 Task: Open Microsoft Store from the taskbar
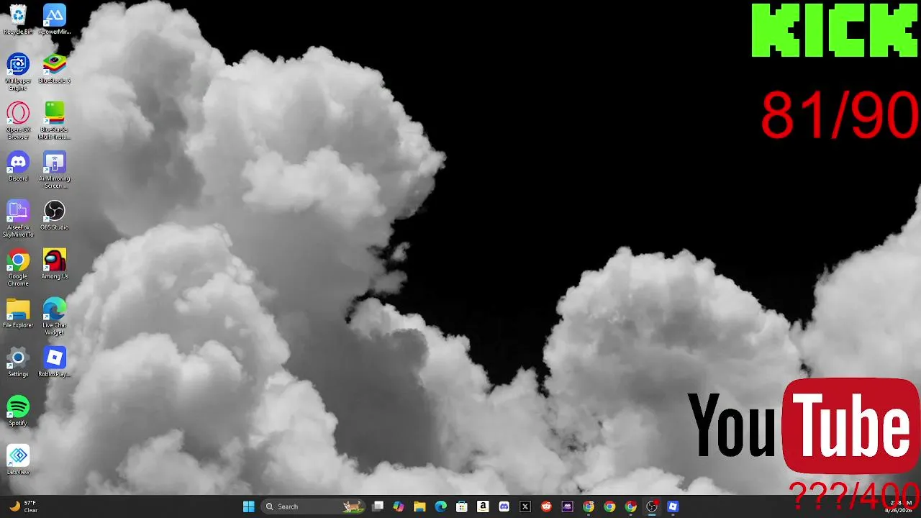pyautogui.click(x=462, y=506)
